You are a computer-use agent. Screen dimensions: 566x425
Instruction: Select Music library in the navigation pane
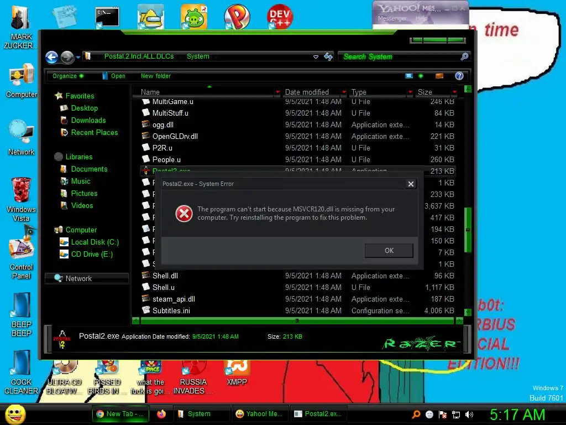pos(81,181)
